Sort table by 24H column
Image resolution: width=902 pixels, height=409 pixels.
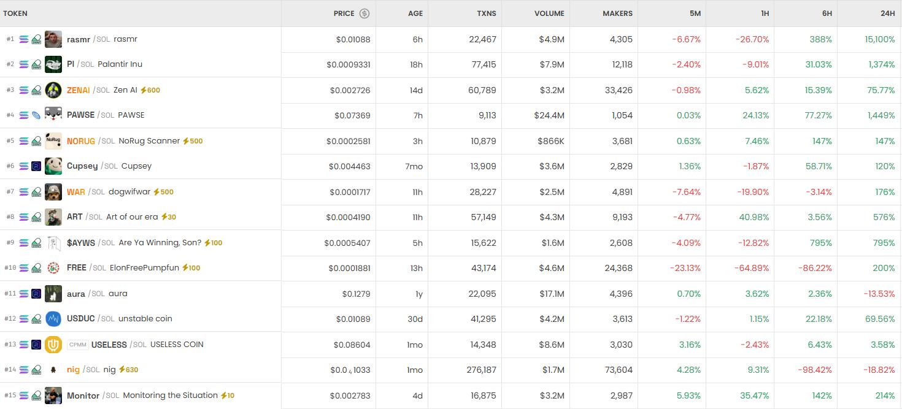click(x=887, y=13)
